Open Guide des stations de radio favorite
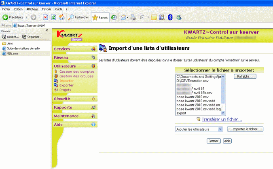 tap(21, 49)
